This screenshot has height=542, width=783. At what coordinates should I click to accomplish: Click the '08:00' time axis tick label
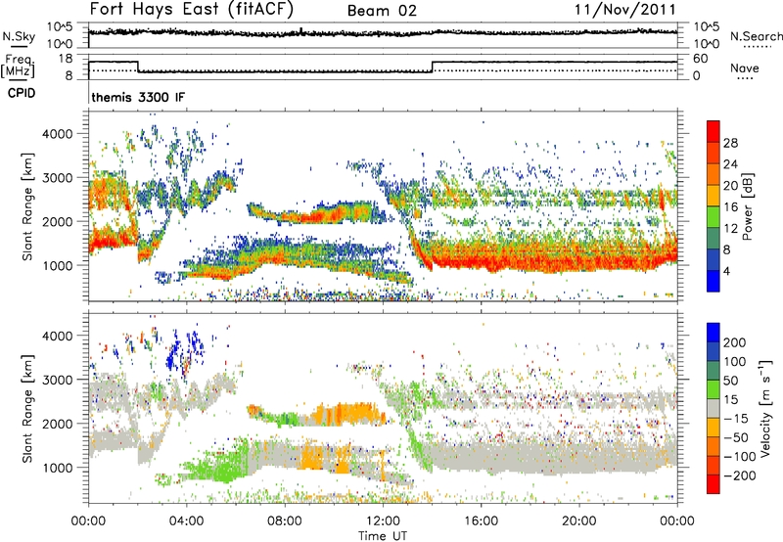coord(285,520)
